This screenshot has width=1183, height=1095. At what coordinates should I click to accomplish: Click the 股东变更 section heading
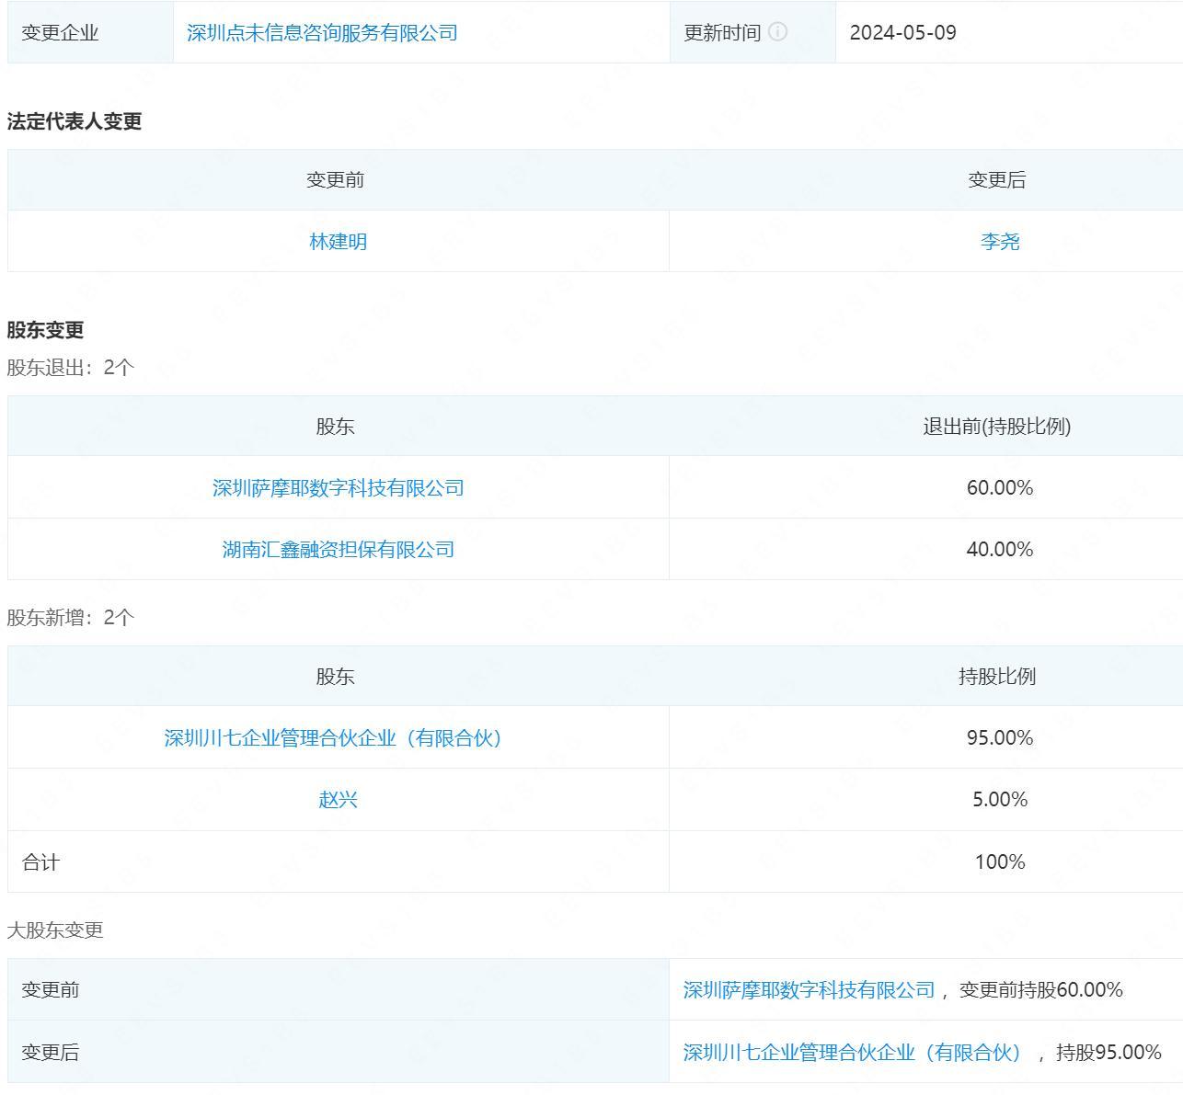coord(45,330)
